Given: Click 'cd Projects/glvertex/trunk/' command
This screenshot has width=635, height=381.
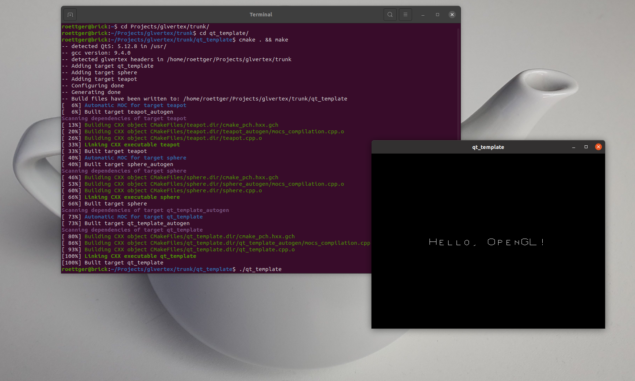Looking at the screenshot, I should coord(165,27).
